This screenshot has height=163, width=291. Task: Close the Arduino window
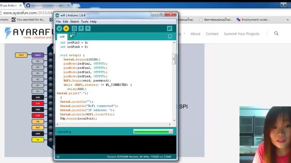click(x=171, y=14)
